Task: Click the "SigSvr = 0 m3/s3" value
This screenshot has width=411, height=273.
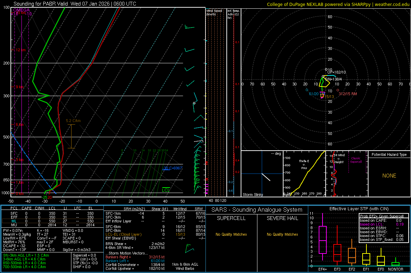Action: (77, 250)
